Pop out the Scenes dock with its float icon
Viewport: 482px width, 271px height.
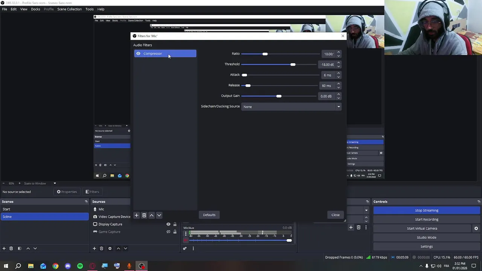[x=86, y=202]
